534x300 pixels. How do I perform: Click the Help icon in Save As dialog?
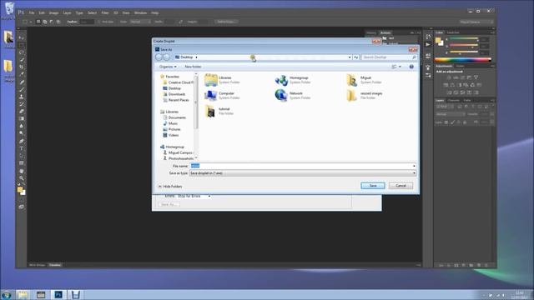click(411, 67)
